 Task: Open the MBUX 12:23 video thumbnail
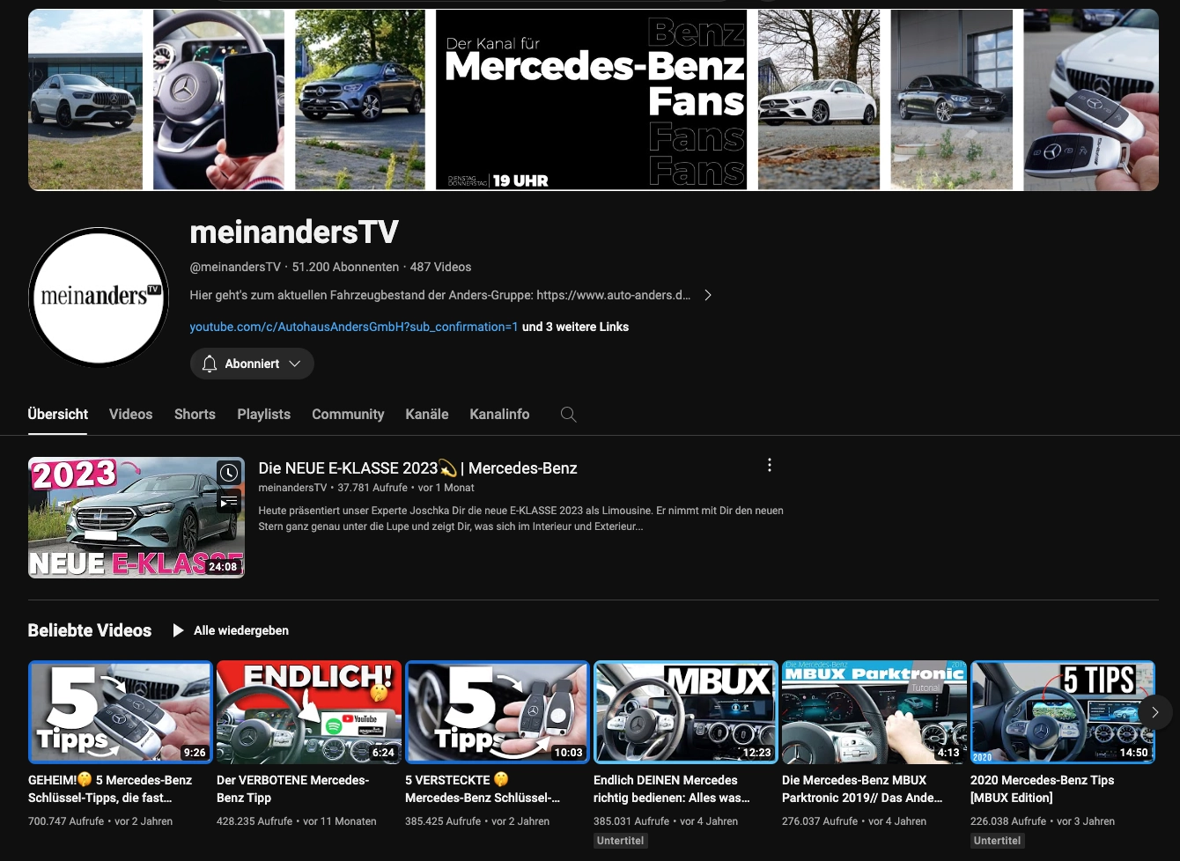tap(686, 712)
